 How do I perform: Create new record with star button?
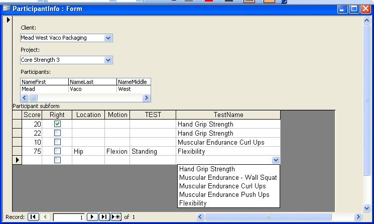click(x=116, y=217)
